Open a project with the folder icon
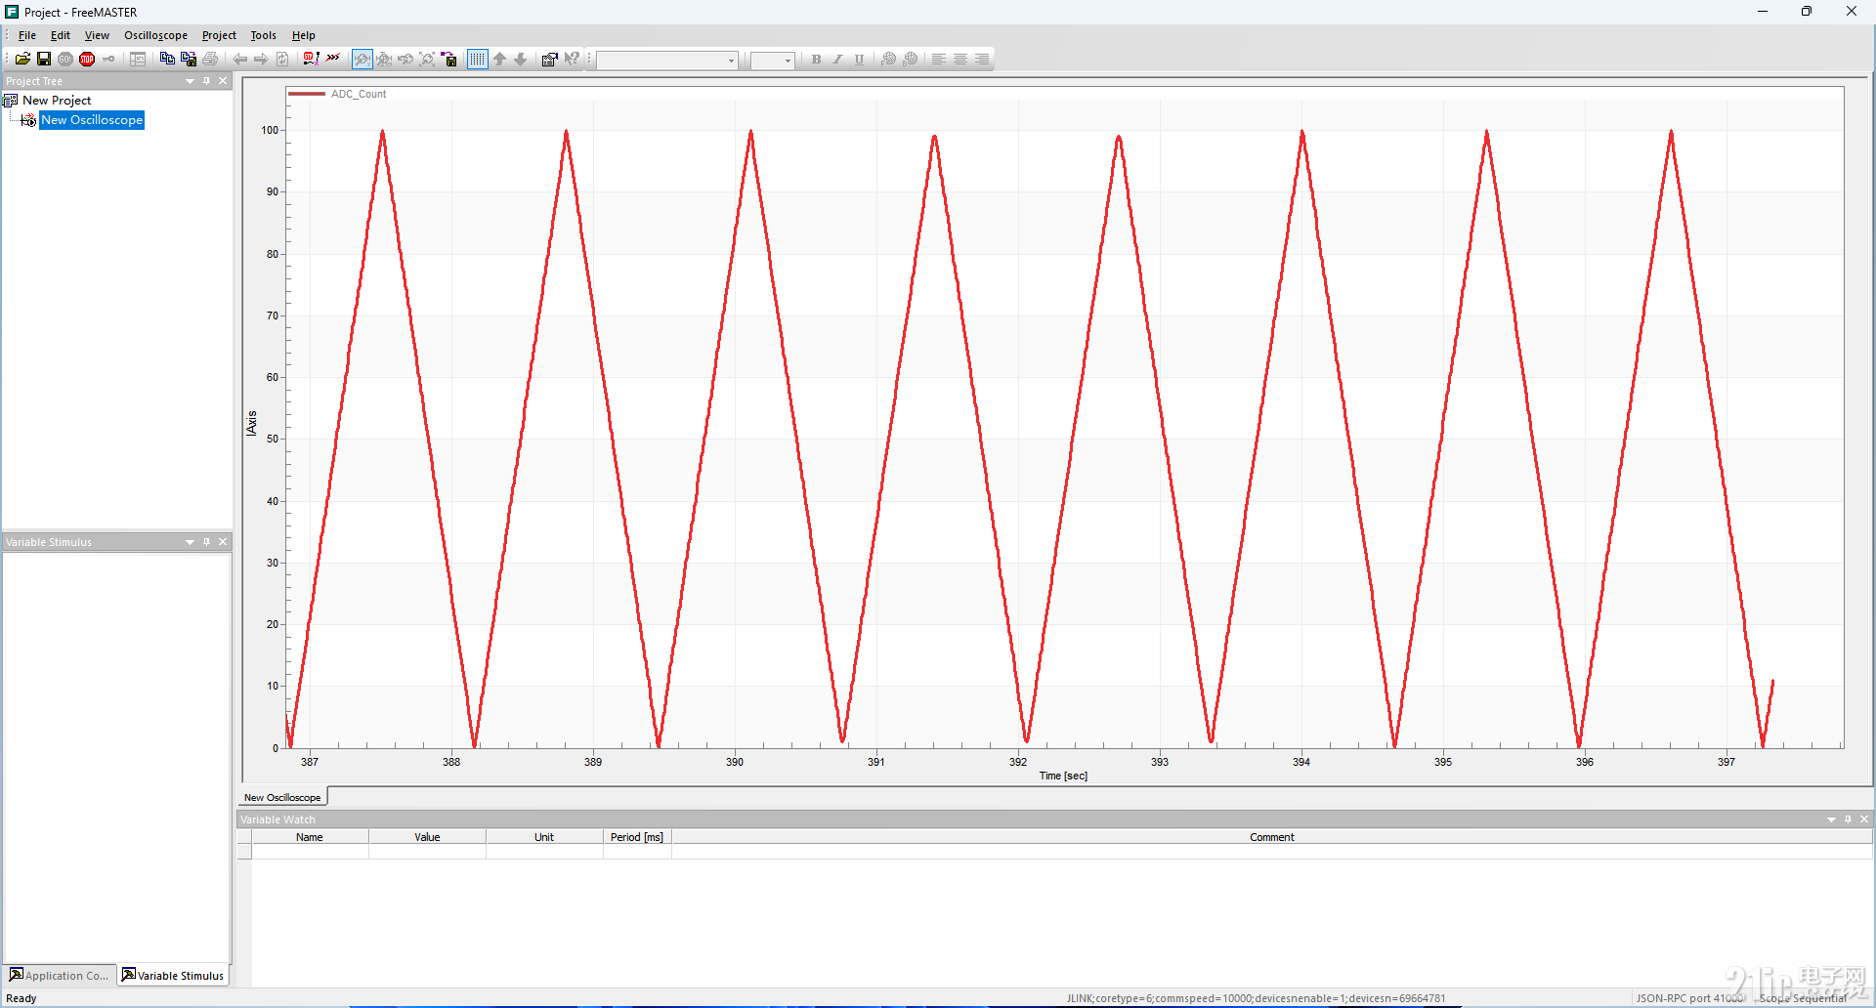 click(22, 60)
